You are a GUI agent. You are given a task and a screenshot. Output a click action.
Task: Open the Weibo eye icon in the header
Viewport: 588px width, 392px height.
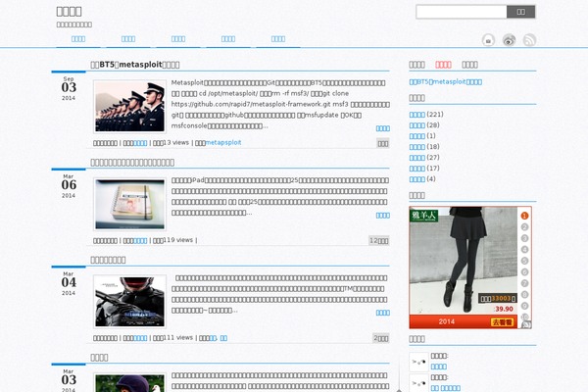[509, 40]
